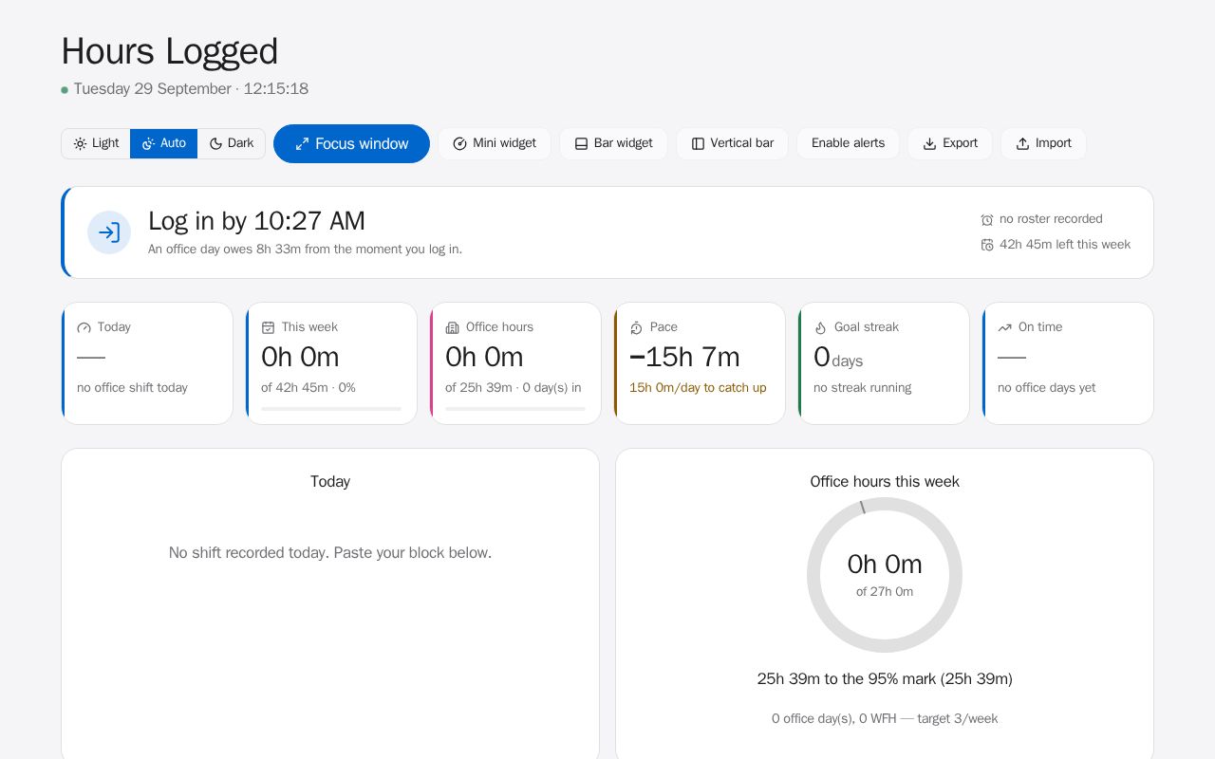Export the logged hours data
The width and height of the screenshot is (1215, 759).
tap(950, 143)
